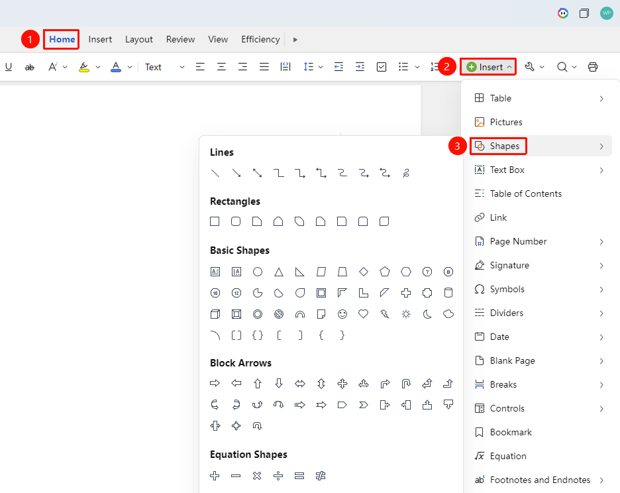Pick the division sign equation shape
The height and width of the screenshot is (493, 620).
(278, 476)
